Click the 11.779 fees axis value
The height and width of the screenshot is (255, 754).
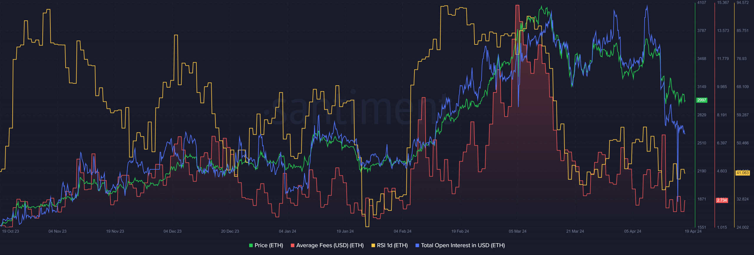coord(723,59)
